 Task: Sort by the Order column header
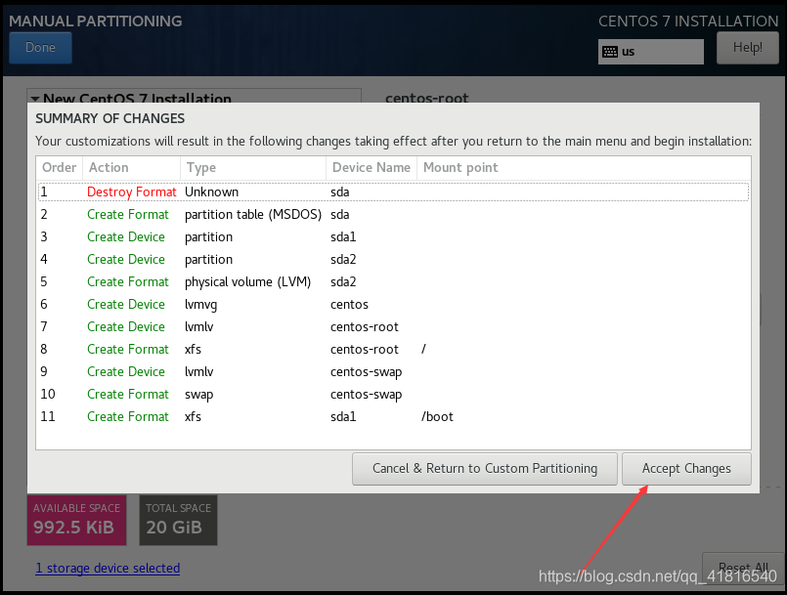pyautogui.click(x=59, y=168)
